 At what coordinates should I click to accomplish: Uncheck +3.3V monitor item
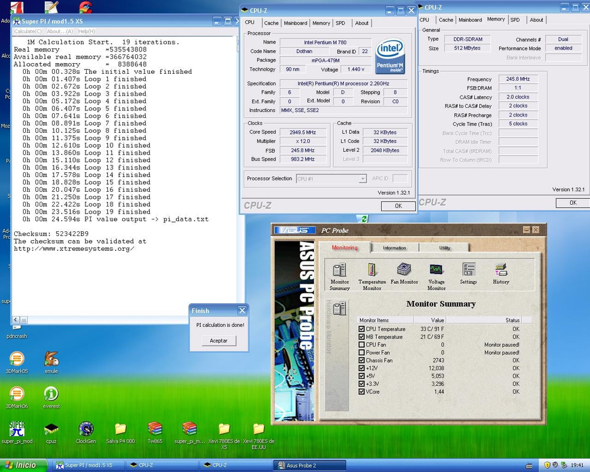click(362, 384)
